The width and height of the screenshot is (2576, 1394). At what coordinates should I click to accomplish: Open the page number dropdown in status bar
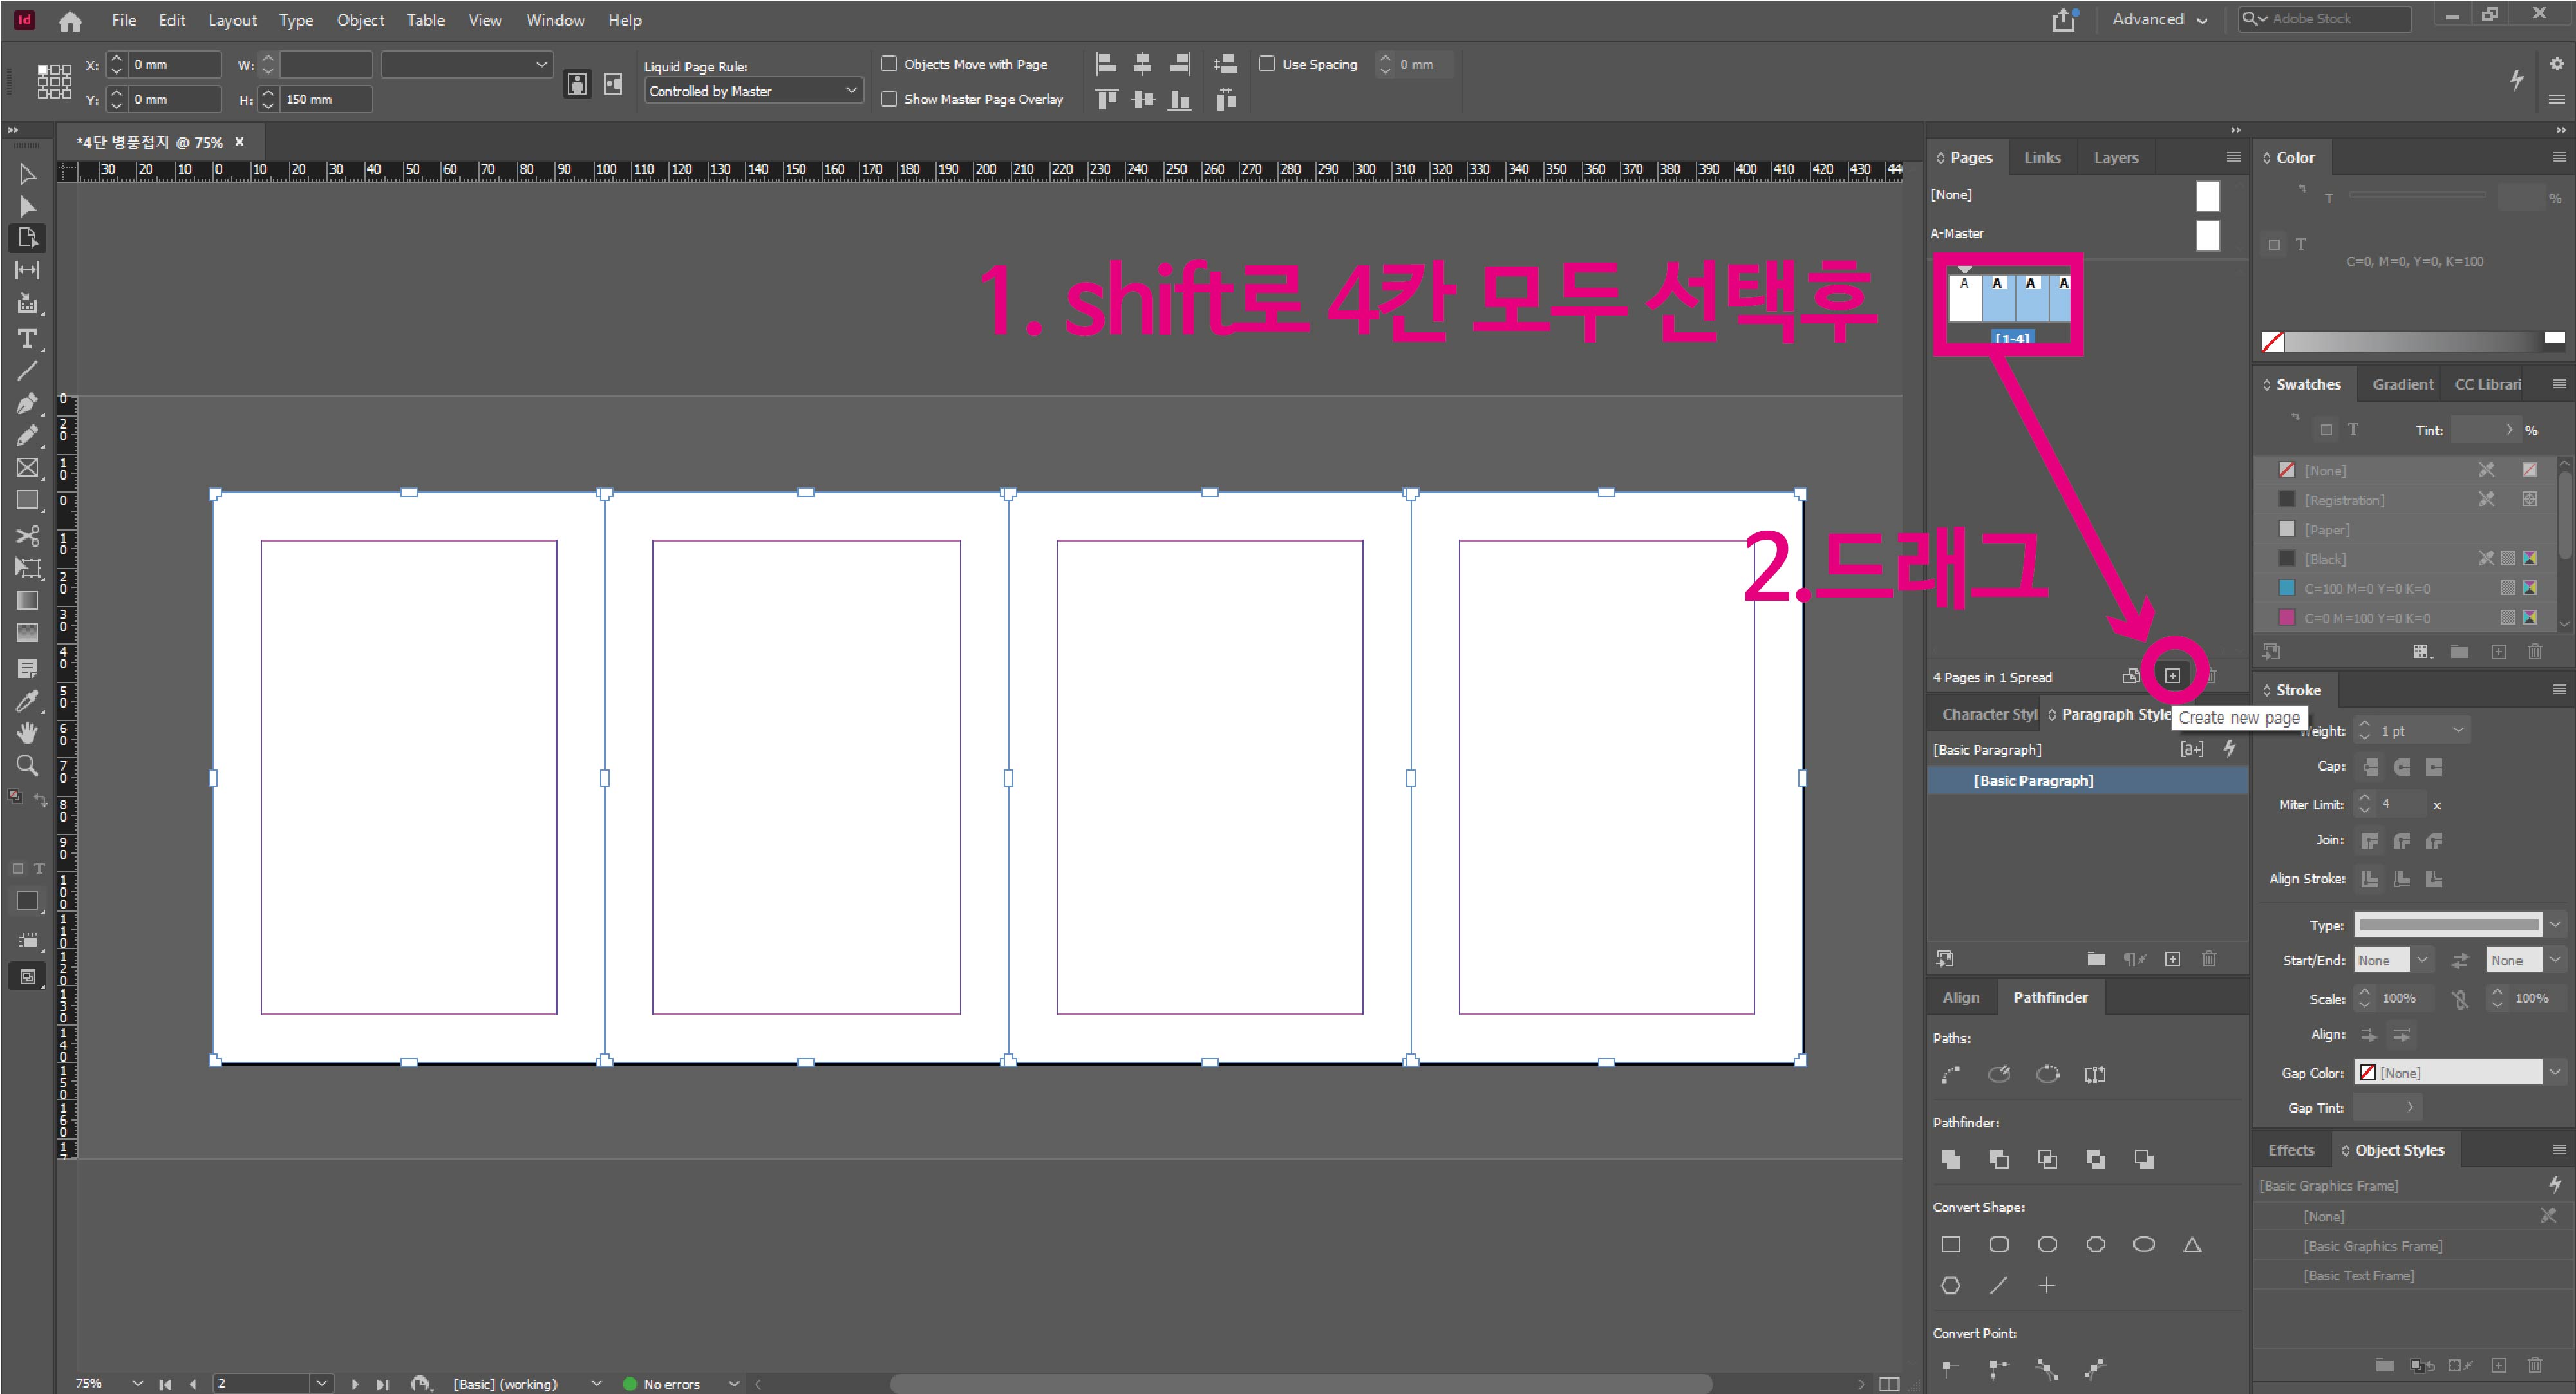321,1383
